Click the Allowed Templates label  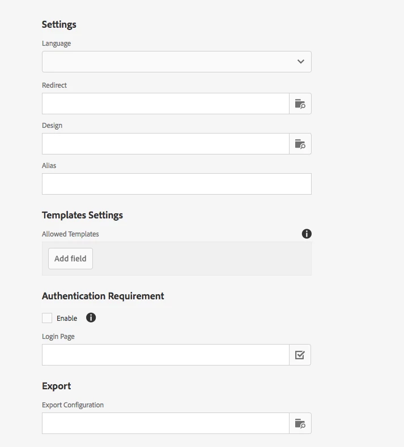70,234
